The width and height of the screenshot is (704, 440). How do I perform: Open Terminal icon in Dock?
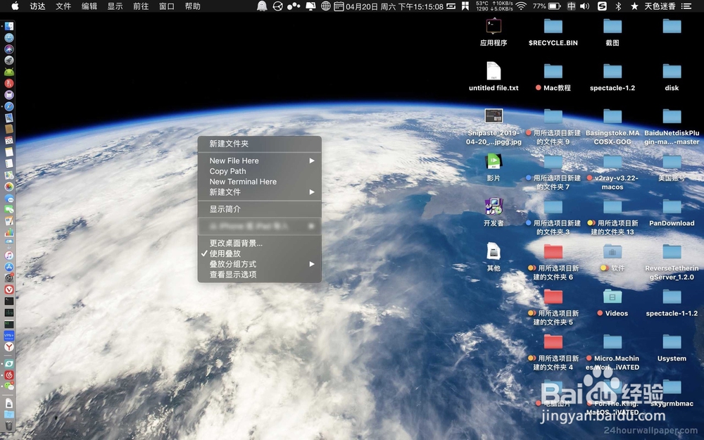pos(9,301)
